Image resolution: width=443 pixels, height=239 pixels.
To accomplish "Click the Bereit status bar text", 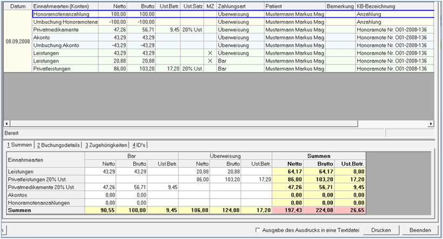I will tap(11, 133).
